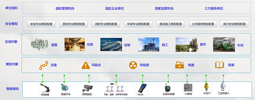The width and height of the screenshot is (255, 100).
Task: Select the 环保专业模型配置 button
Action: tap(138, 24)
